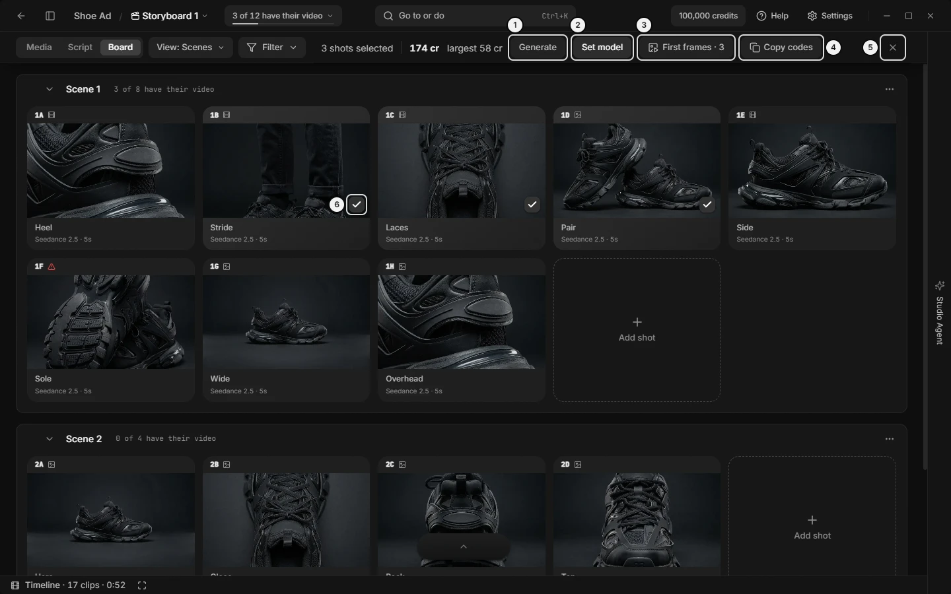The width and height of the screenshot is (951, 594).
Task: Open Scene 1 more options menu
Action: pos(890,89)
